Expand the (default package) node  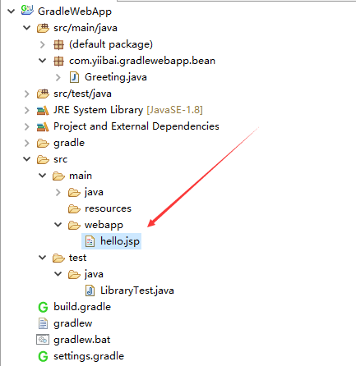43,44
